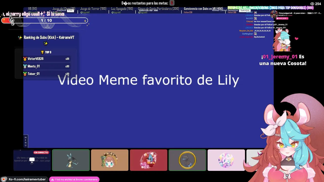
Task: Click the gold medal next to VictorVER26
Action: pos(25,59)
